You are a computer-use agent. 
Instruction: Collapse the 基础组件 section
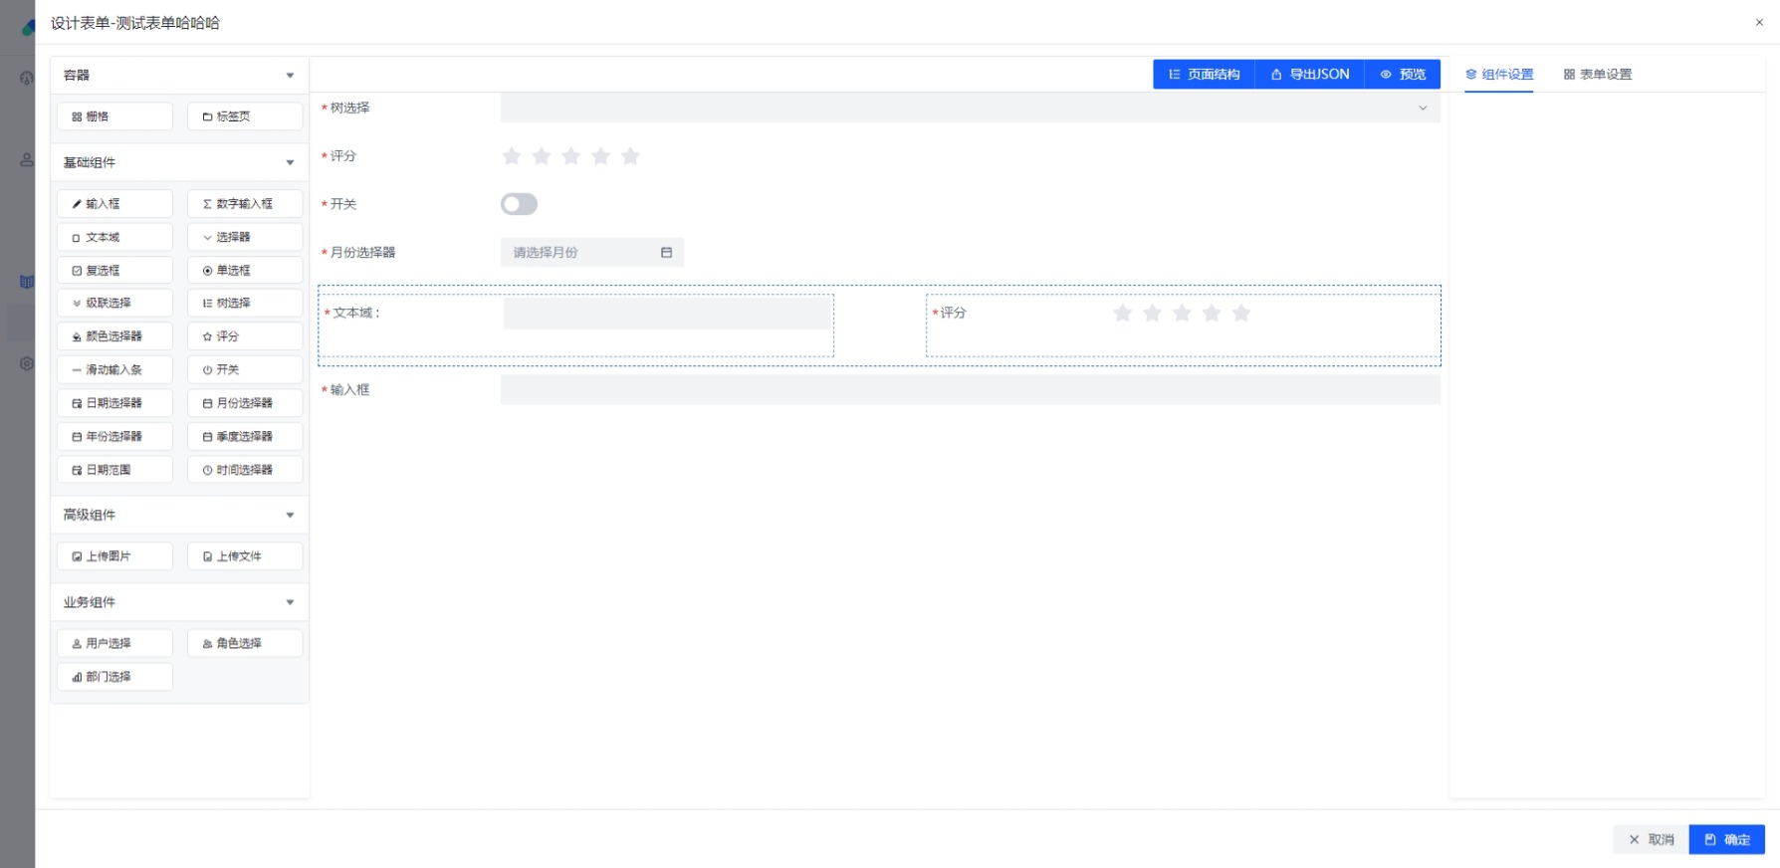tap(290, 162)
